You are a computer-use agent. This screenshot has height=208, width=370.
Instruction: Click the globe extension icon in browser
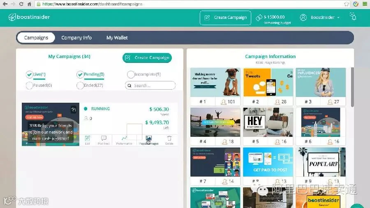tap(356, 4)
